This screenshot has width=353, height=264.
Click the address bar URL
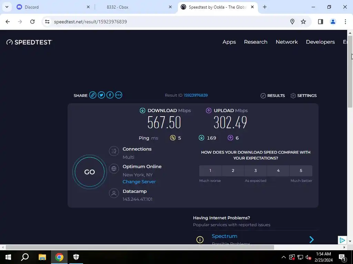(91, 22)
